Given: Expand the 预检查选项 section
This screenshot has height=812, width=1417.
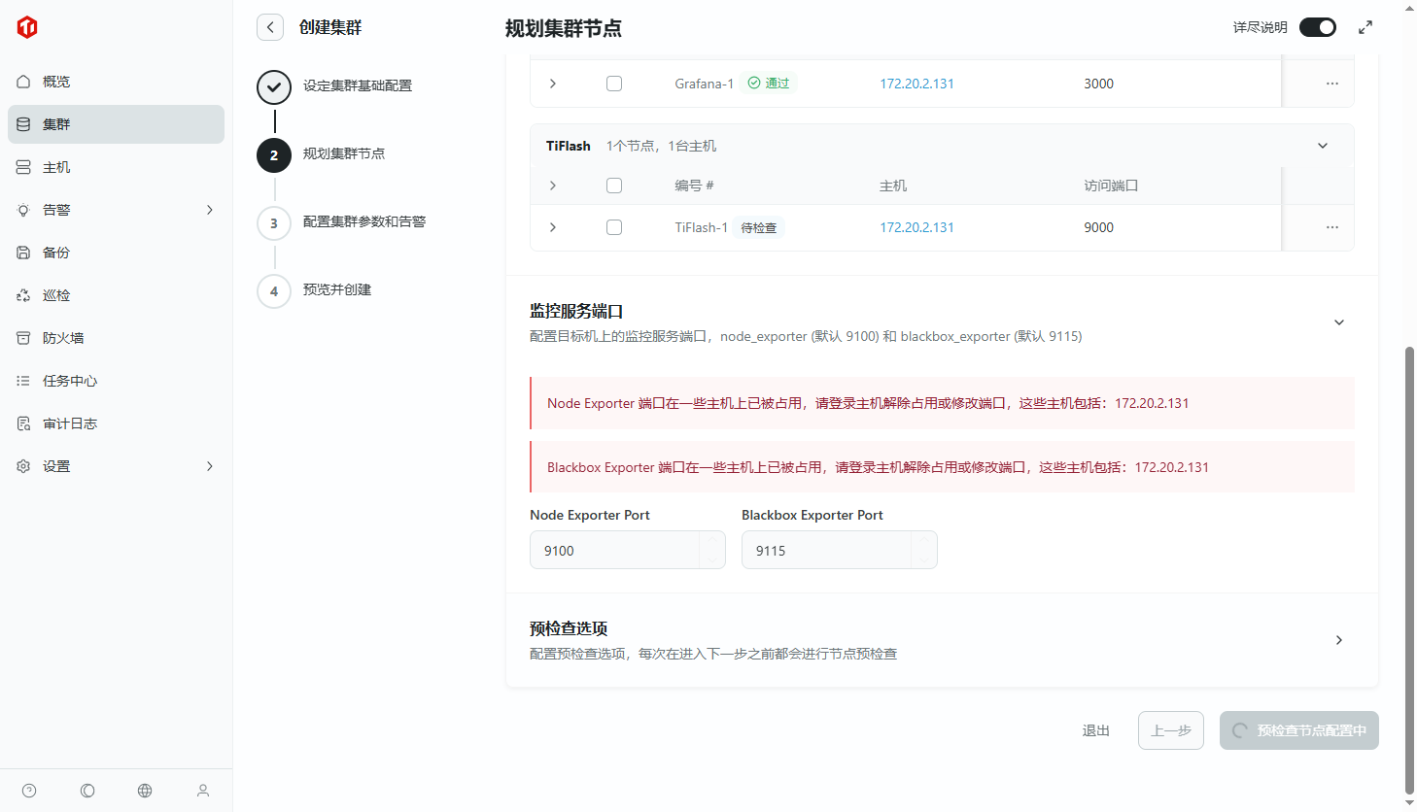Looking at the screenshot, I should (x=1338, y=640).
